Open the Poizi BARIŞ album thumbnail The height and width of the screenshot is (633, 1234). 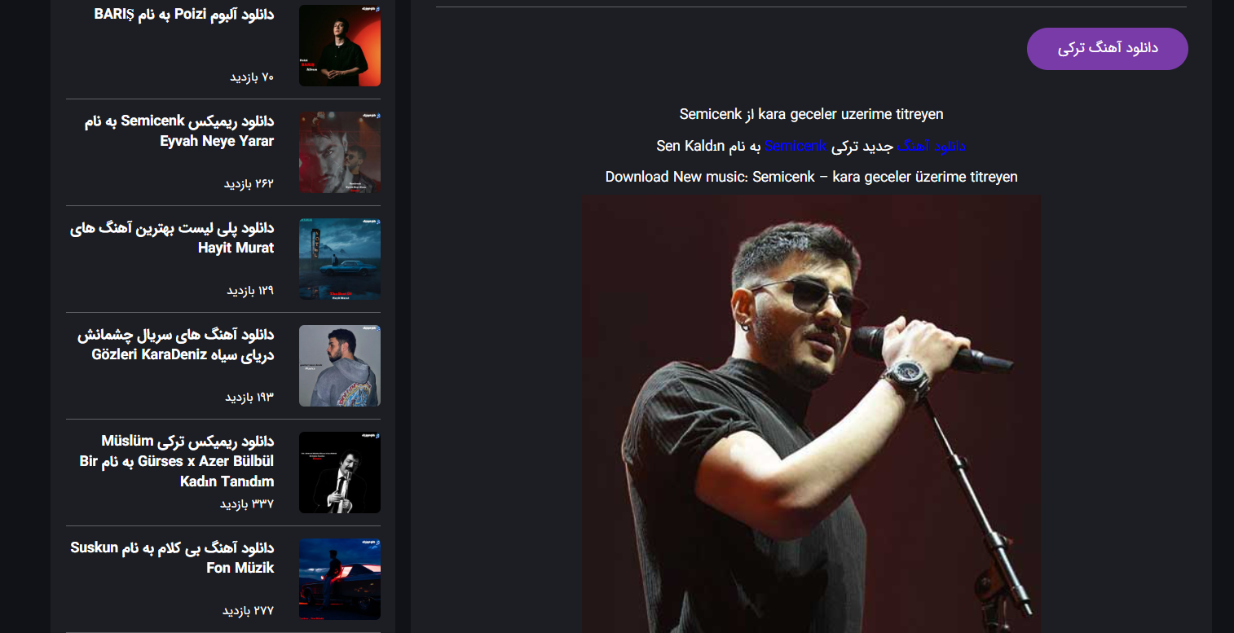click(339, 46)
